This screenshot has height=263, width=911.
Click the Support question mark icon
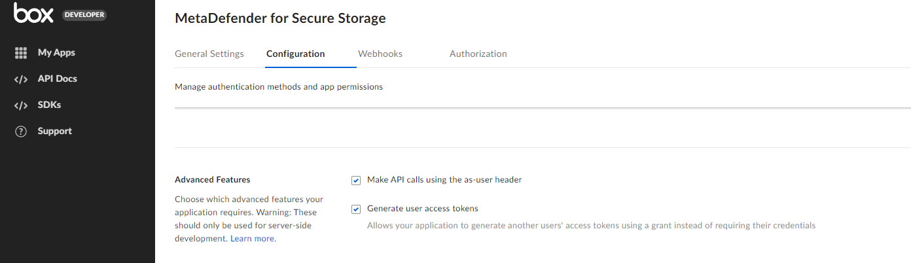click(x=21, y=131)
